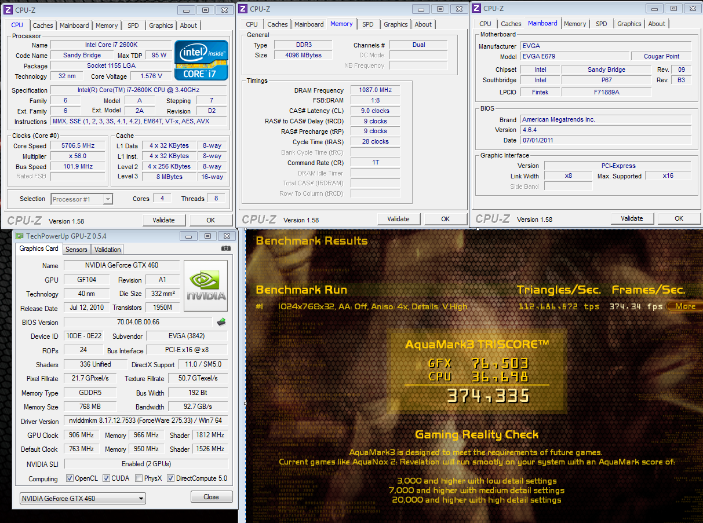Click the Intel Core i7 2600K name field

(110, 45)
